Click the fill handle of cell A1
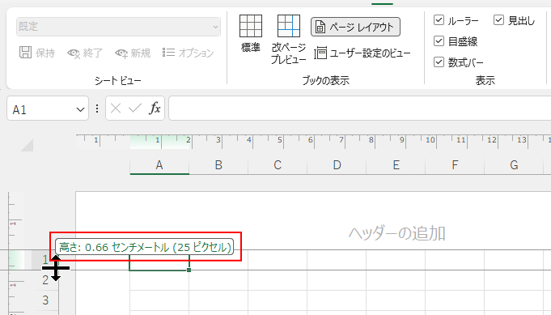This screenshot has height=315, width=551. point(189,270)
